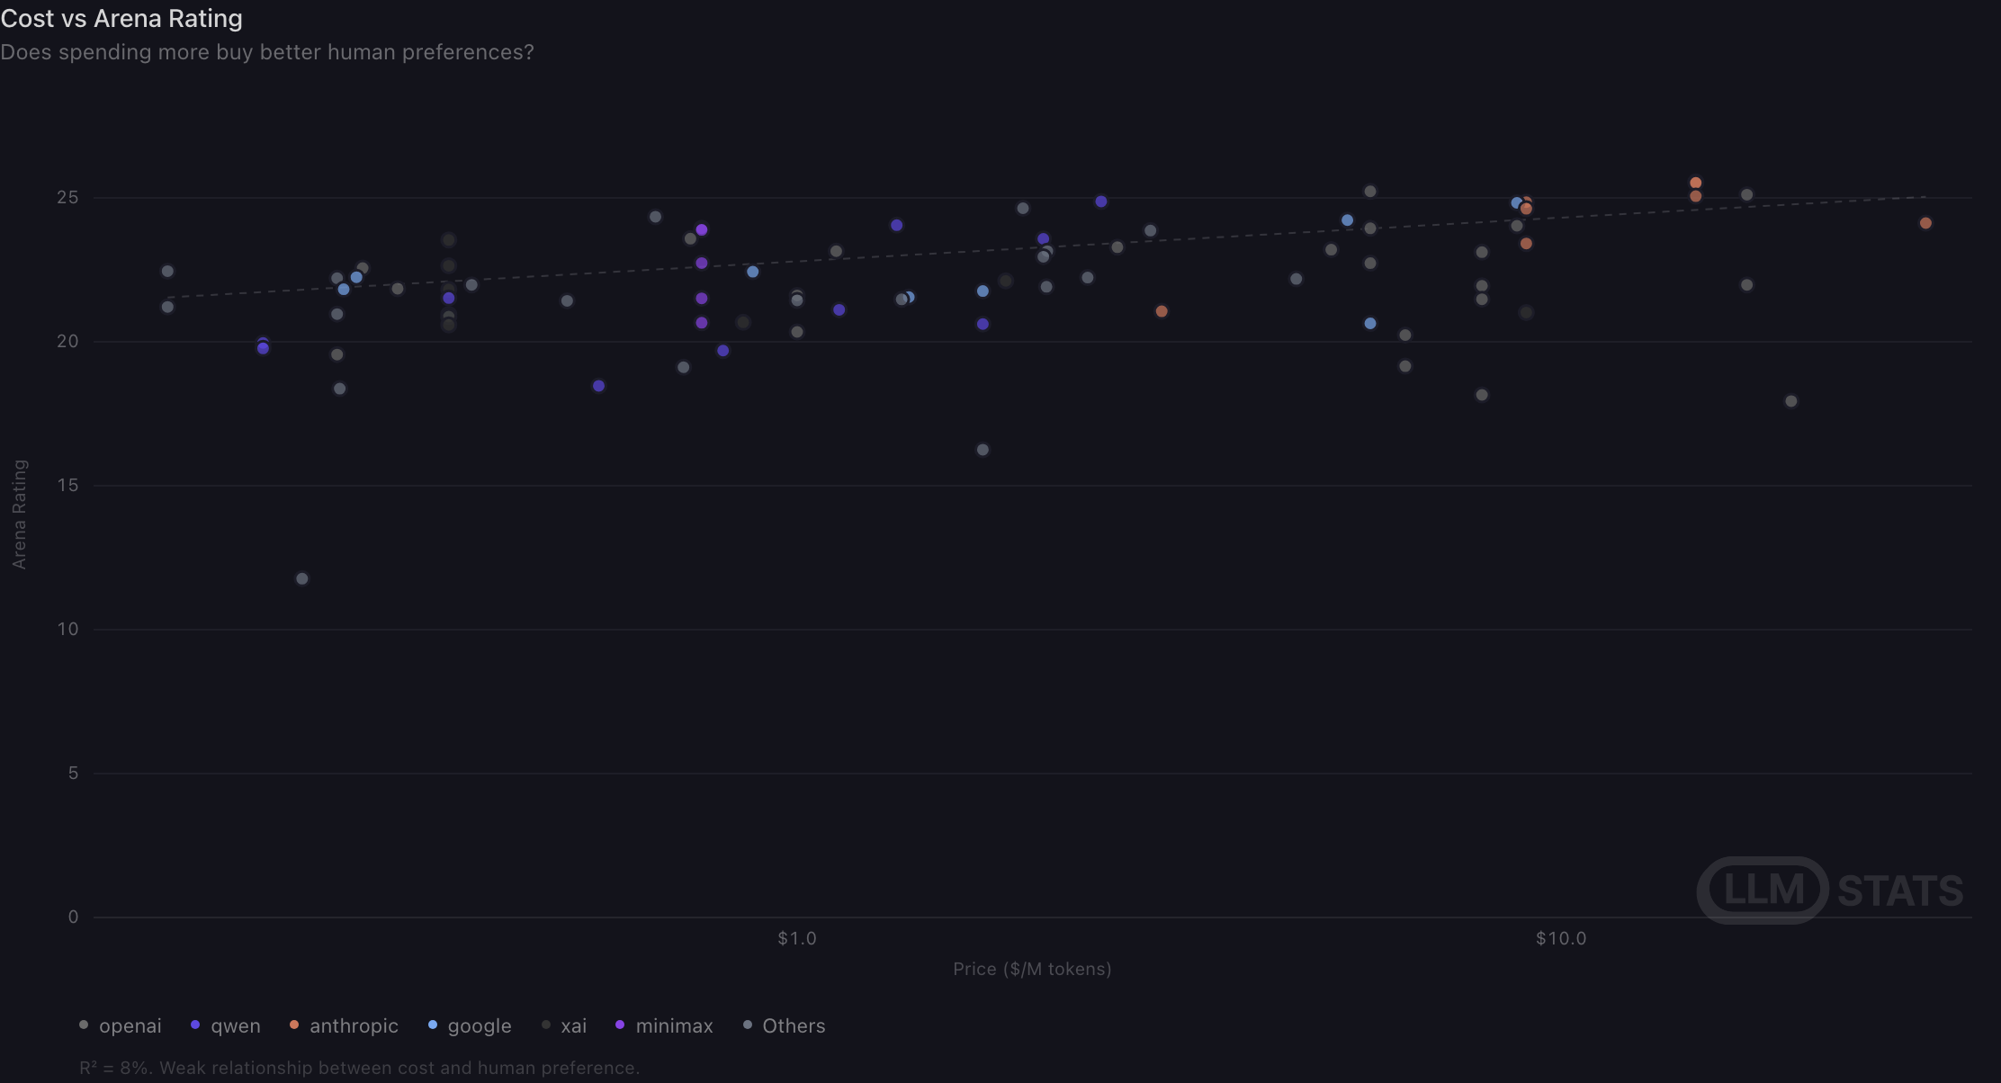Toggle xai series in the legend
This screenshot has height=1083, width=2001.
pos(564,1025)
